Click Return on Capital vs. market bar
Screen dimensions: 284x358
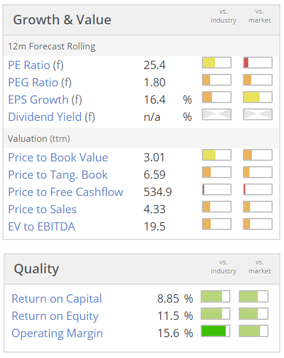tap(254, 297)
